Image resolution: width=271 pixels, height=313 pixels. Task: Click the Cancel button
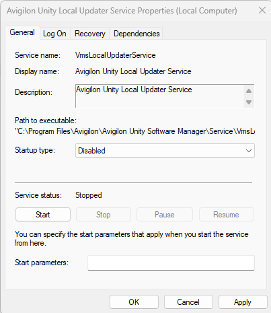(x=188, y=302)
